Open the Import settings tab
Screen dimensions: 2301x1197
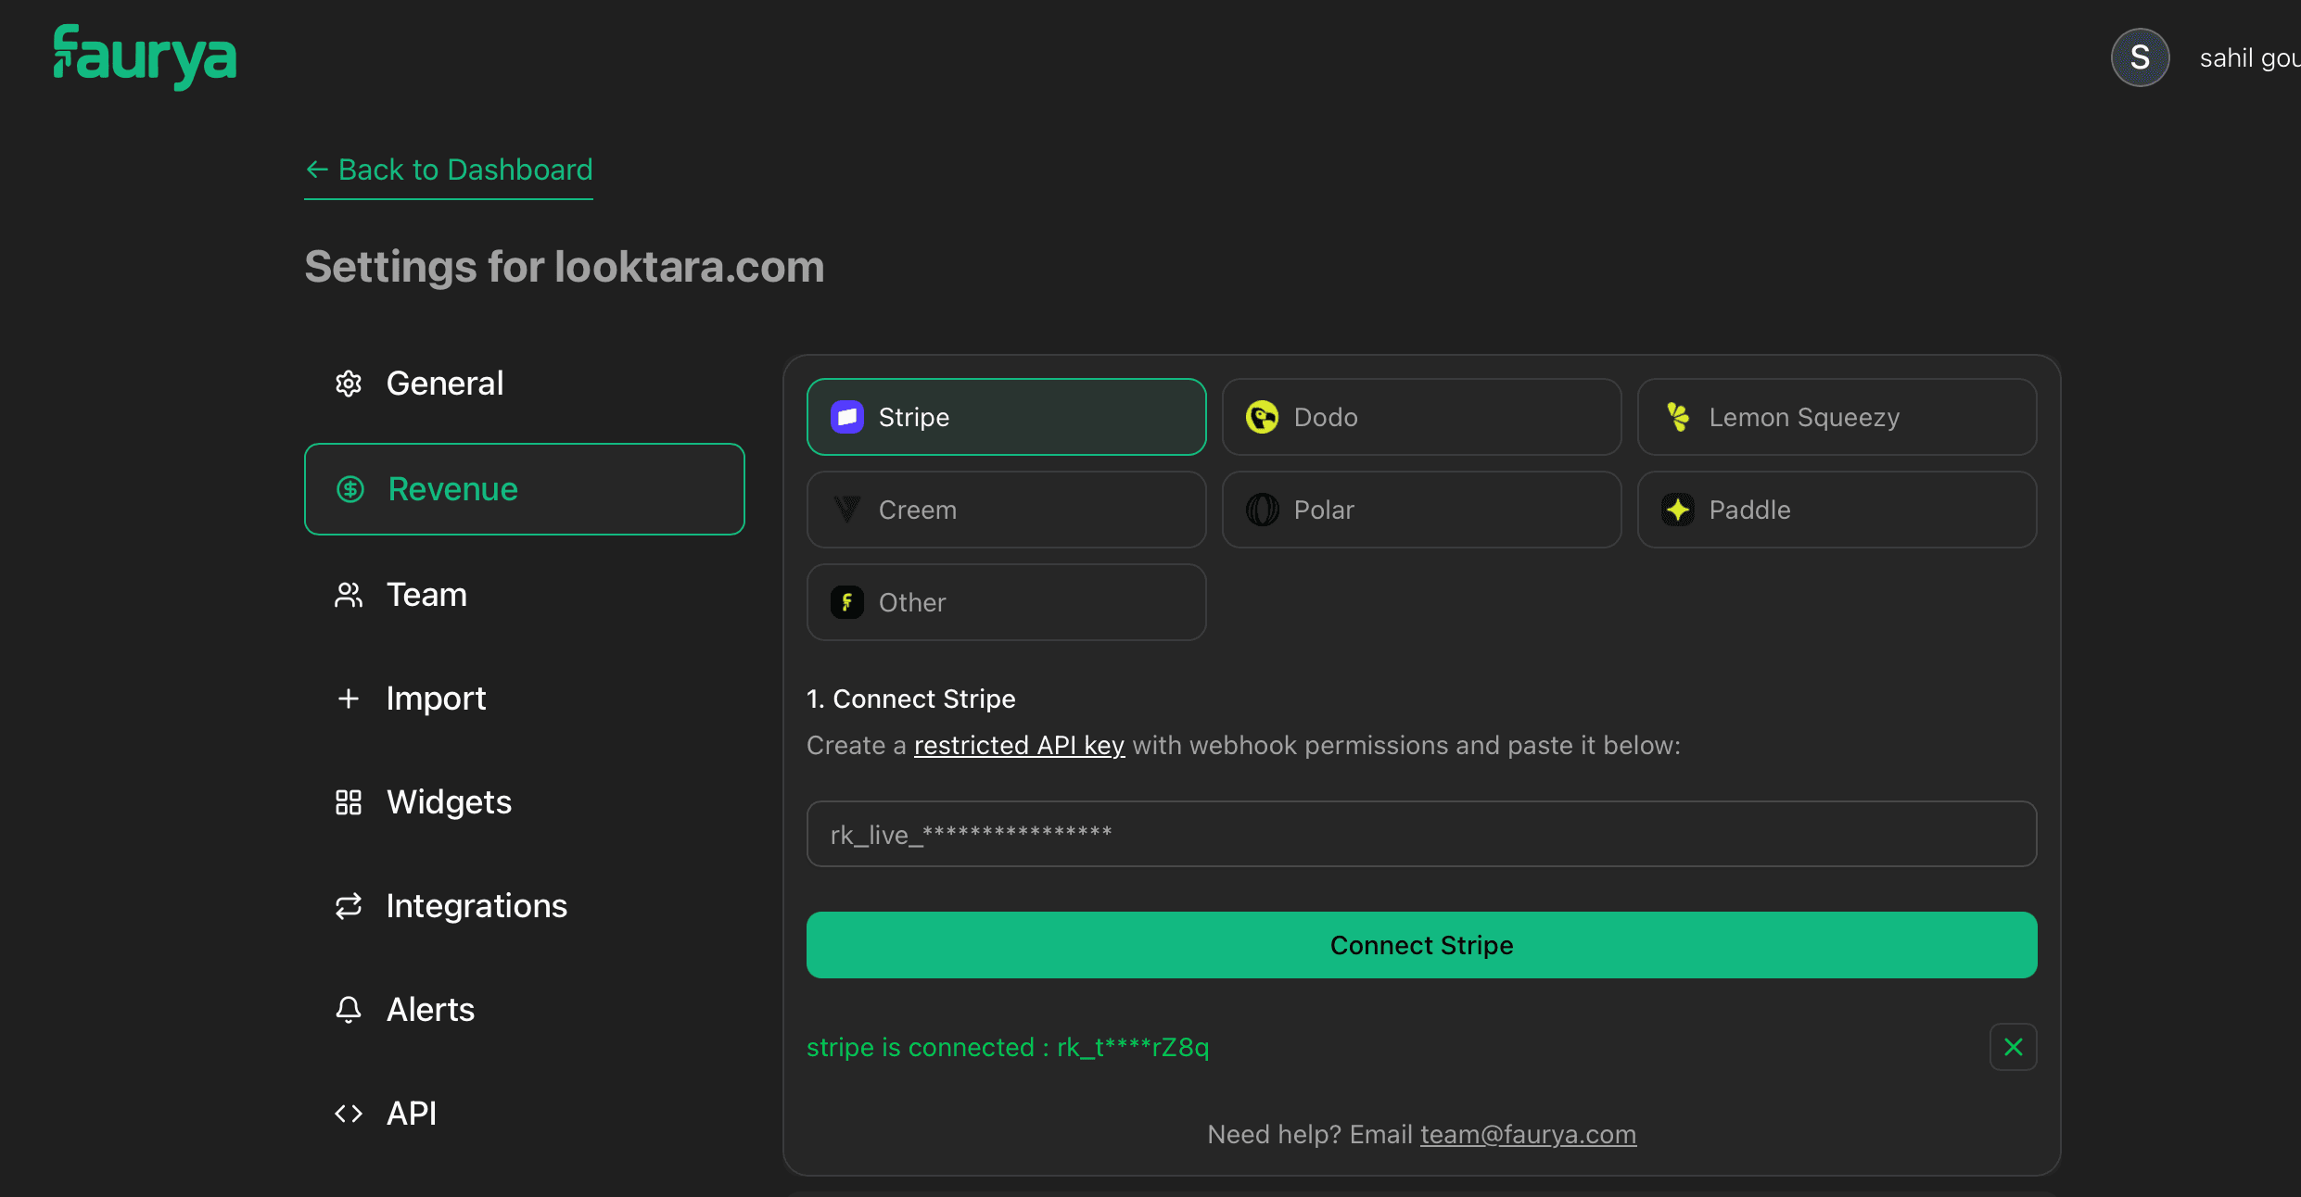click(x=525, y=699)
